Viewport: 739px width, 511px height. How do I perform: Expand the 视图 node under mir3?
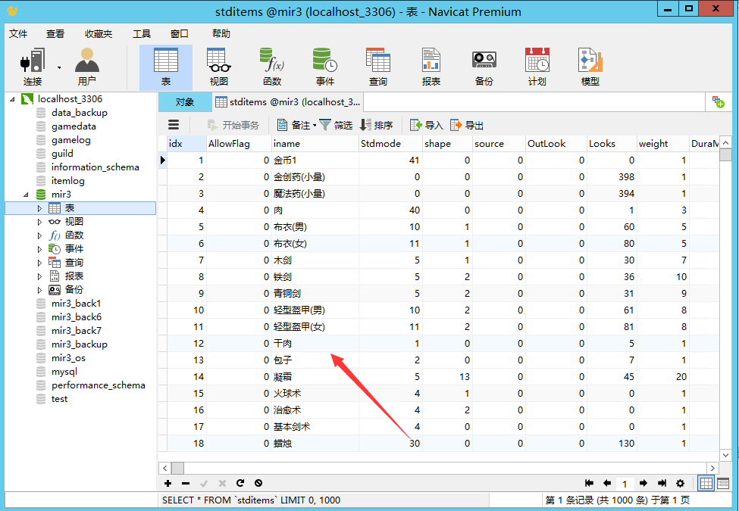(x=40, y=222)
